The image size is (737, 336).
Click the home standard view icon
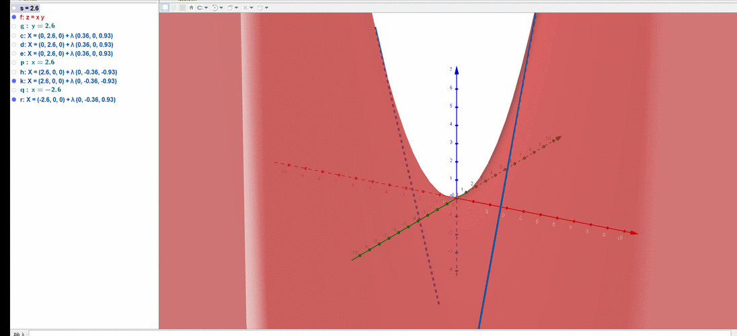pos(192,8)
